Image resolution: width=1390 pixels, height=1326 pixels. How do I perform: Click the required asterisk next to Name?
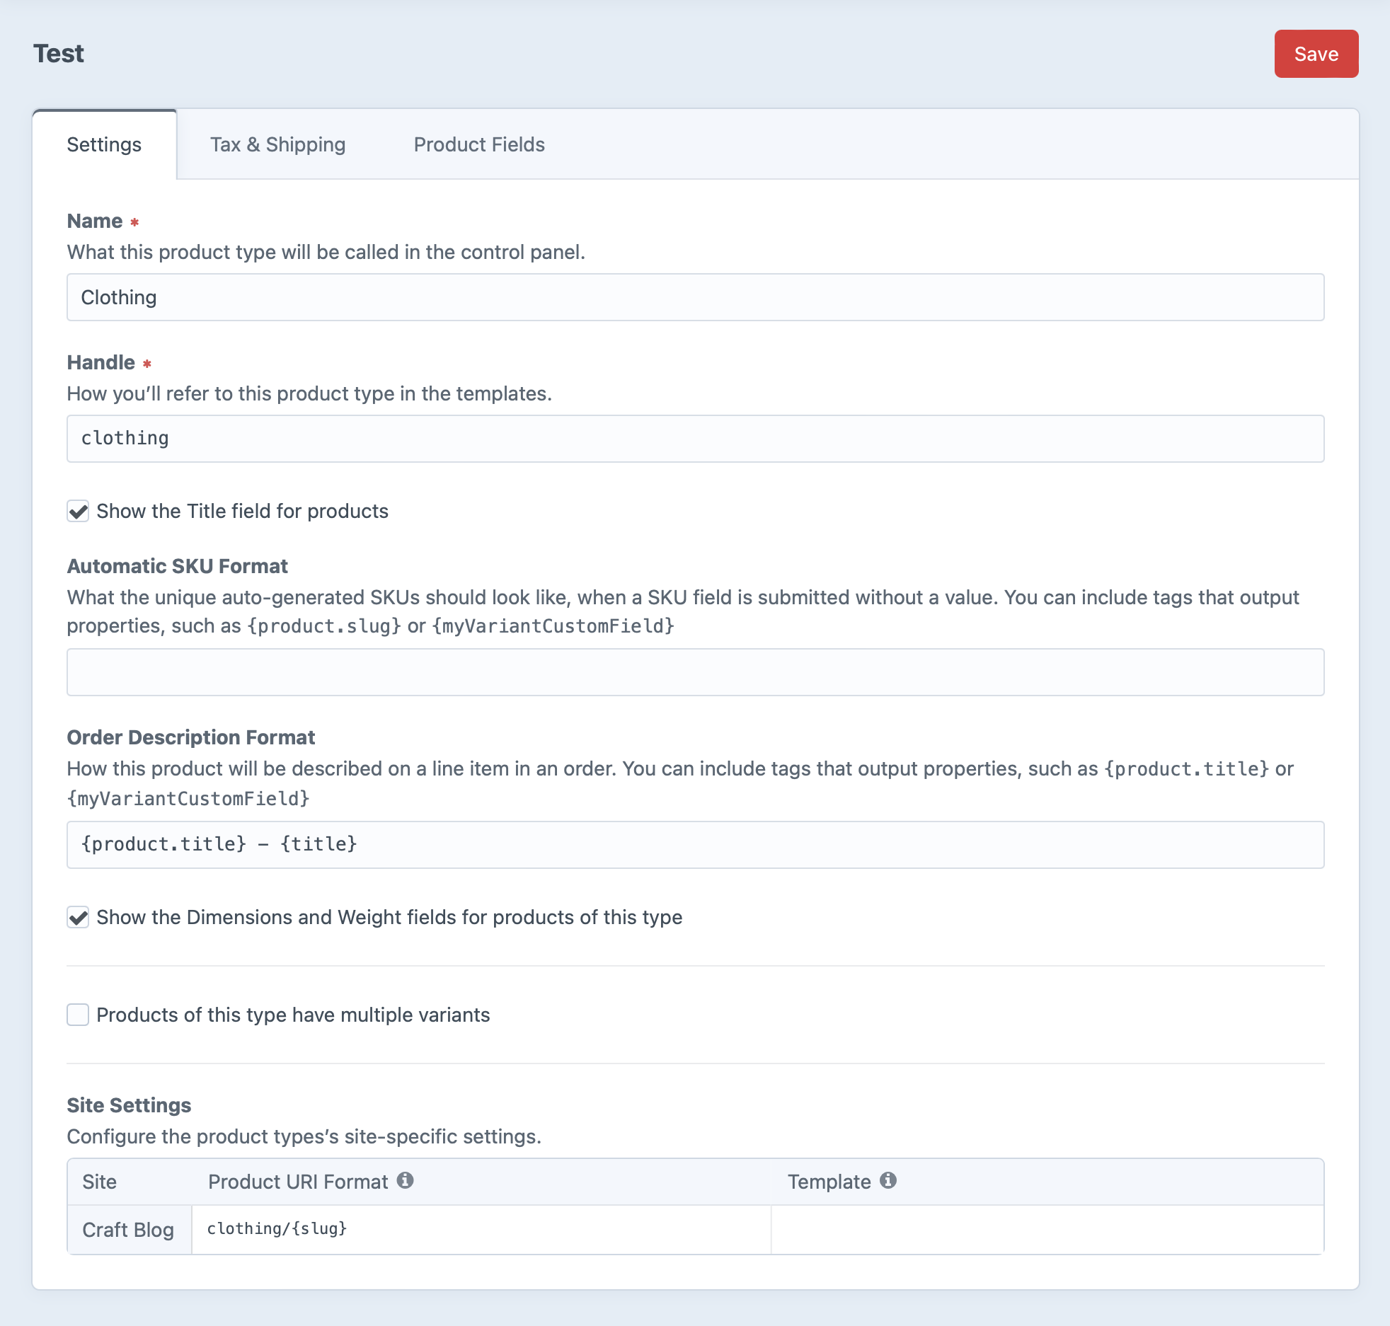pyautogui.click(x=134, y=221)
